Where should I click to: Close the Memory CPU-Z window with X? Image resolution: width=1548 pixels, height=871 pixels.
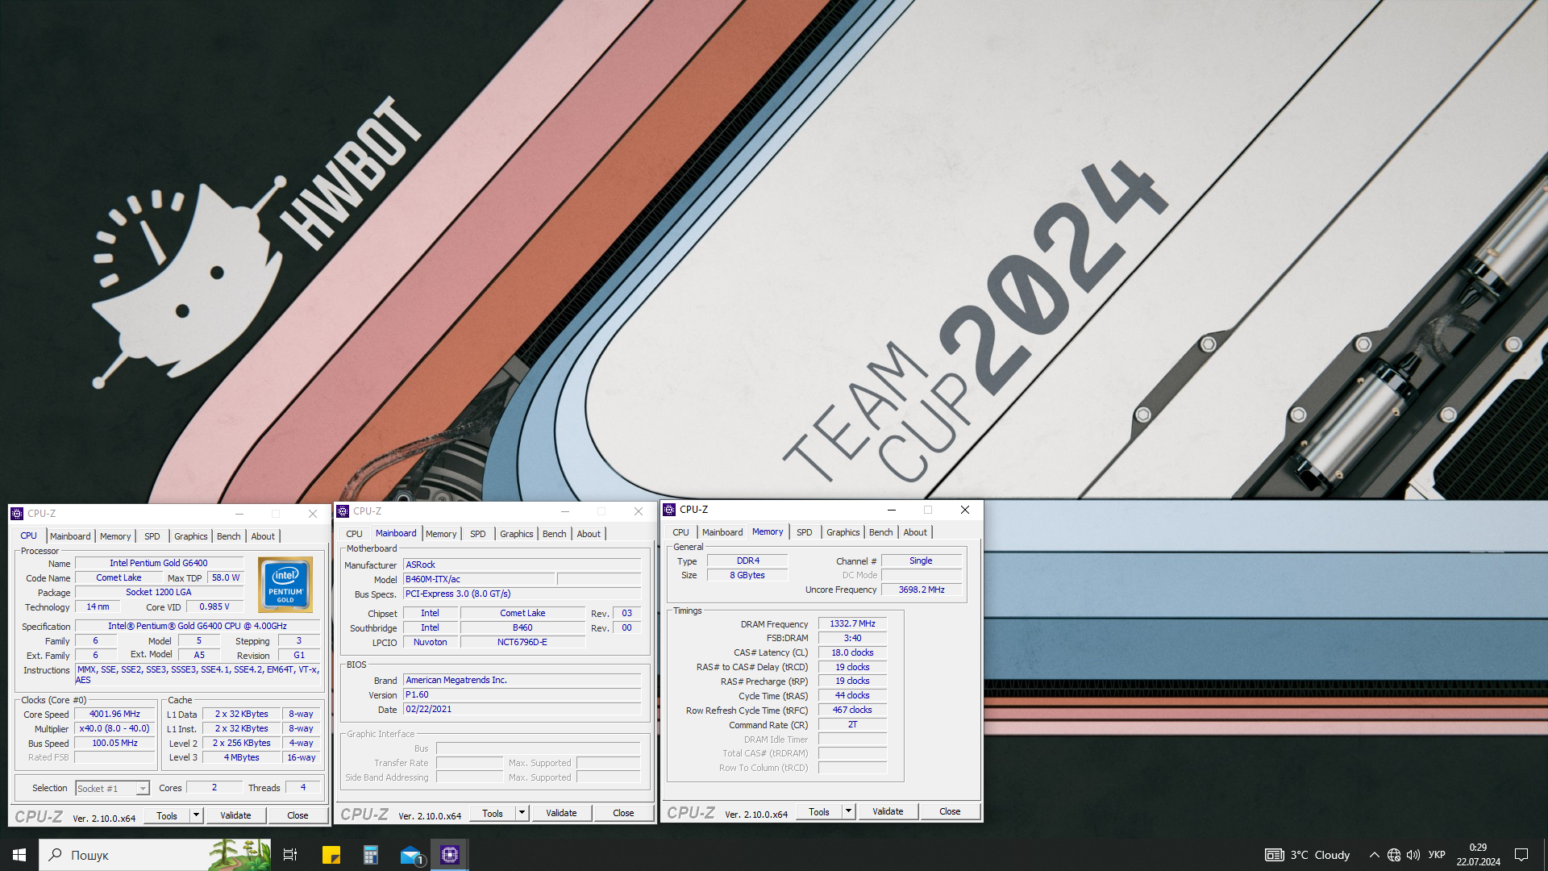[965, 510]
